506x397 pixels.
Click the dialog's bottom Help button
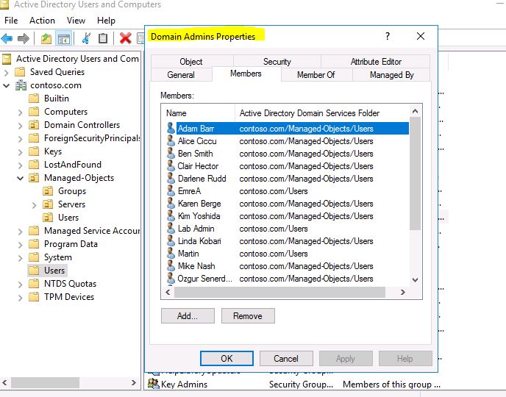405,358
